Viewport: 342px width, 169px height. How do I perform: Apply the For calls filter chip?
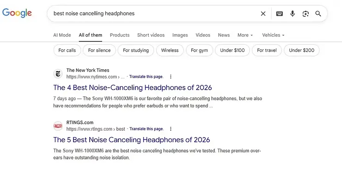67,50
